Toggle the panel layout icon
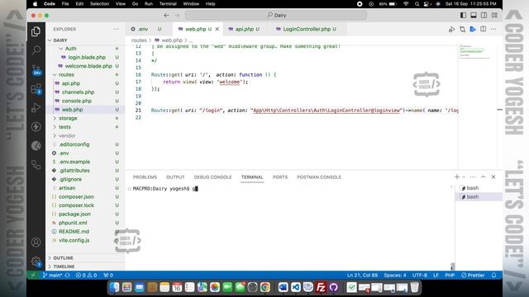The width and height of the screenshot is (529, 297). coord(474,15)
